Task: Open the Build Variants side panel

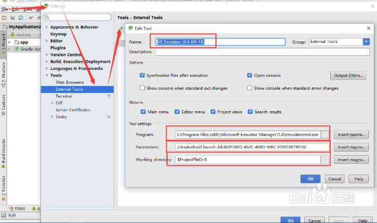Action: tap(3, 154)
